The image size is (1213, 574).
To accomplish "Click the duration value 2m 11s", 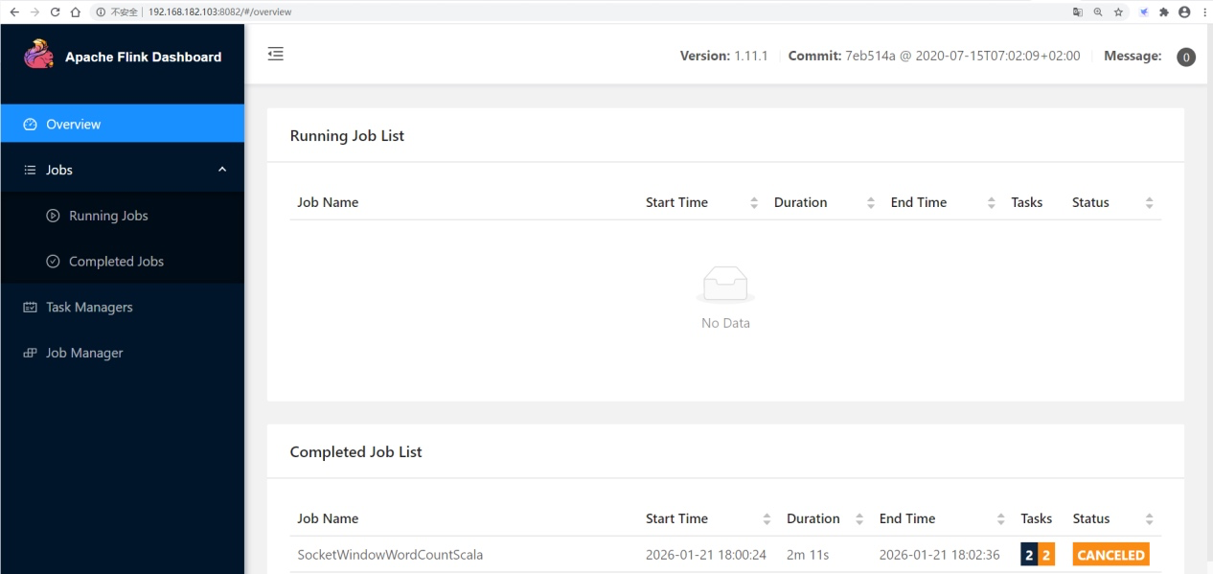I will 810,555.
